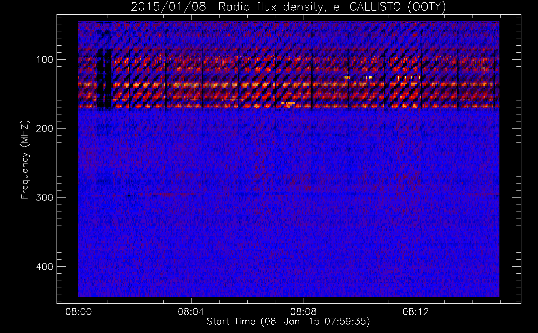This screenshot has height=333, width=538.
Task: Click the 'Start Time (08-Jan-15 07:59:35)' label
Action: click(x=288, y=322)
